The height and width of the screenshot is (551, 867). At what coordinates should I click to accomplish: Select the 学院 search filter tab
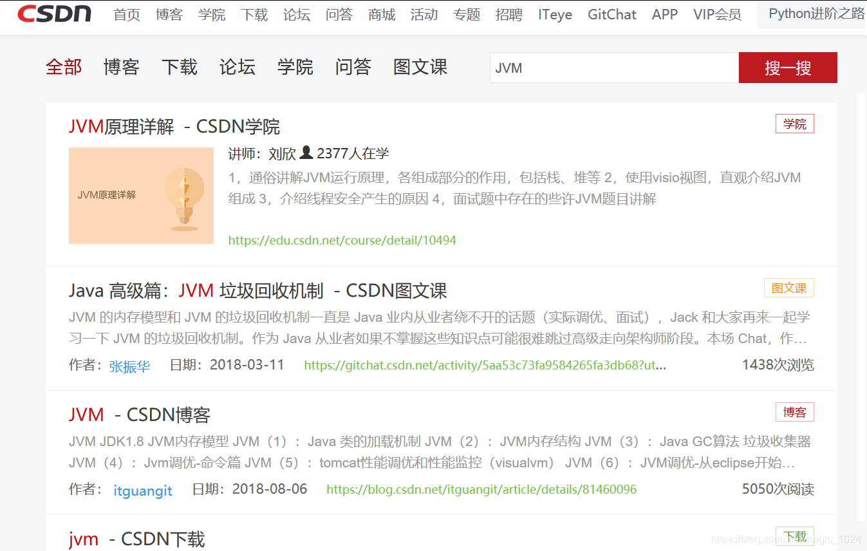(x=295, y=67)
